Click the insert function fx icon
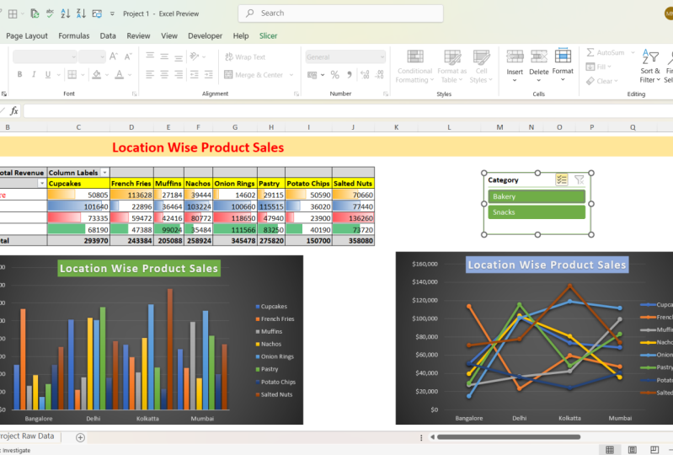Image resolution: width=673 pixels, height=455 pixels. (13, 110)
